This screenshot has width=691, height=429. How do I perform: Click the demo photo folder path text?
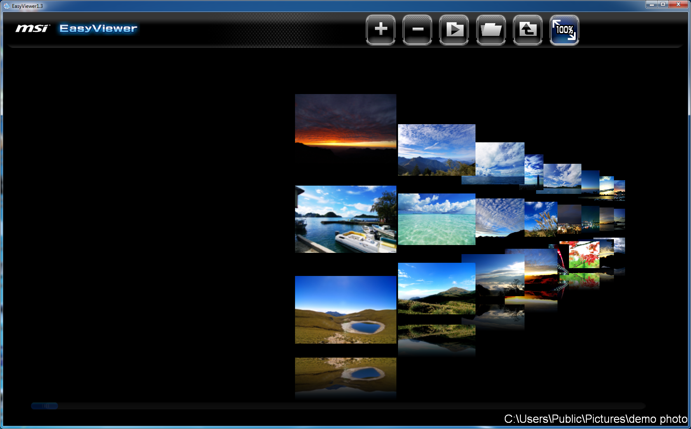(x=596, y=419)
